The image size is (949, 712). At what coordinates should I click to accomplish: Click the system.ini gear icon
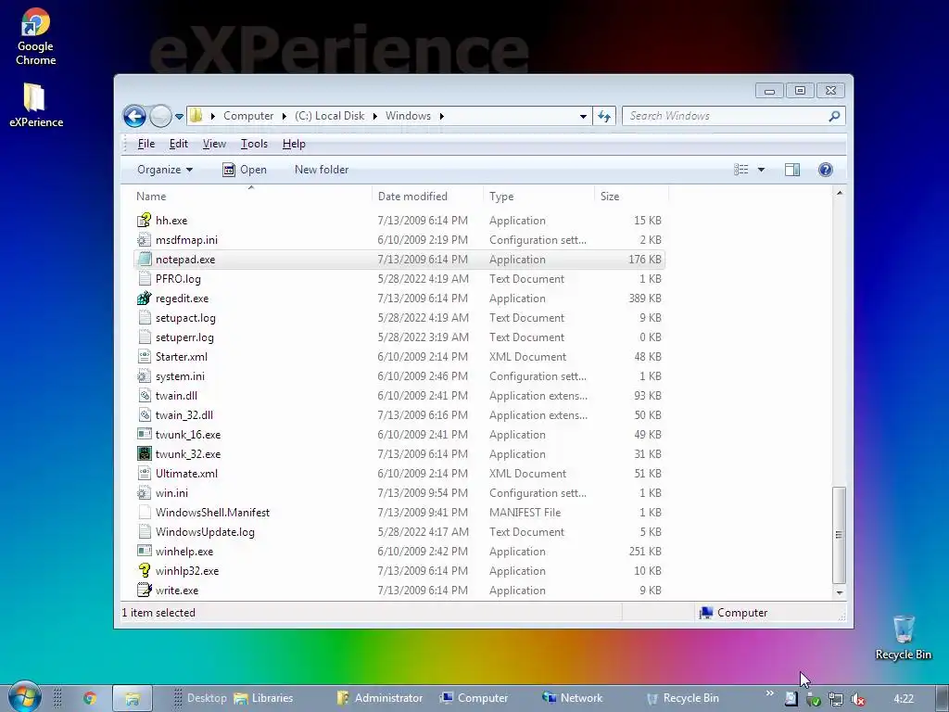[x=144, y=376]
